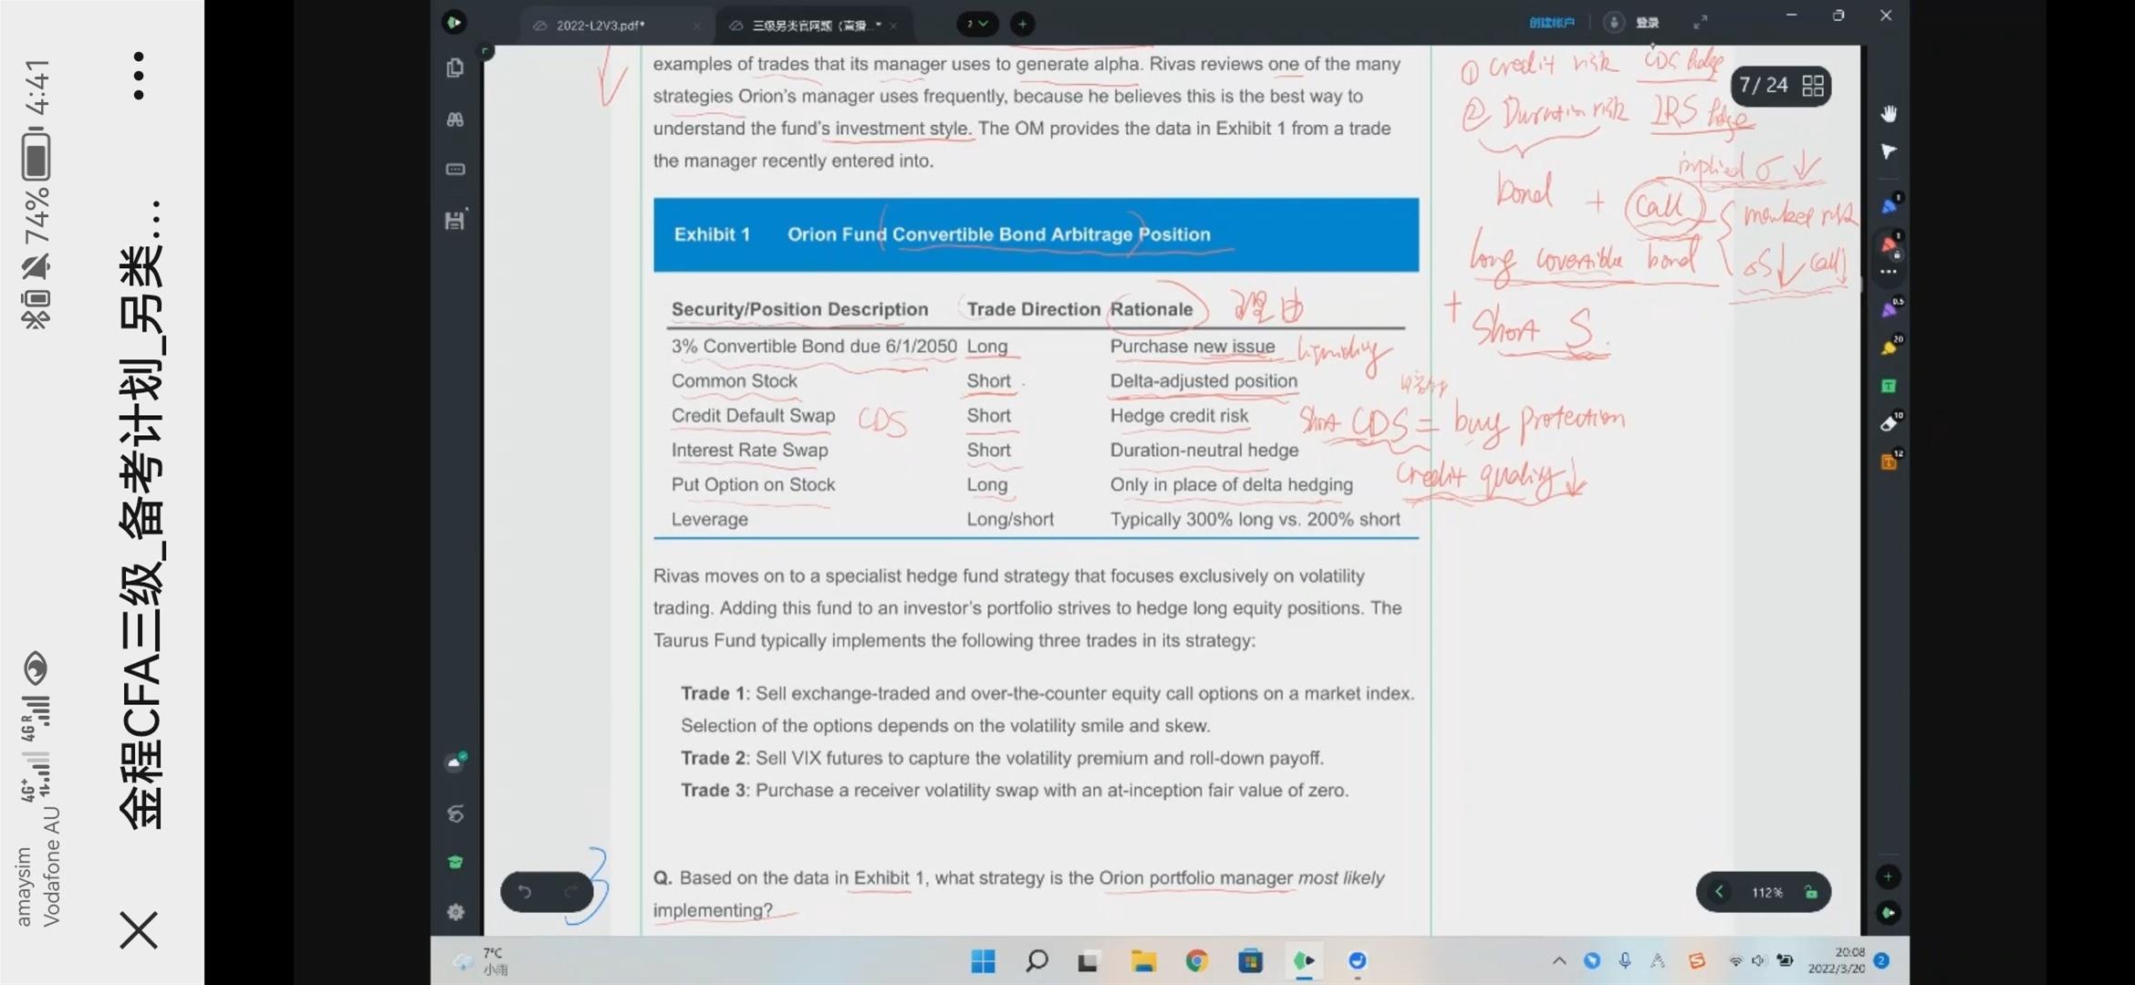Toggle the page grid view button

click(1813, 86)
